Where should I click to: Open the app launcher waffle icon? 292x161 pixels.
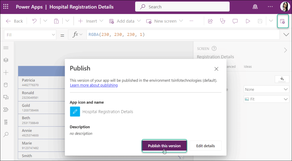(6, 7)
